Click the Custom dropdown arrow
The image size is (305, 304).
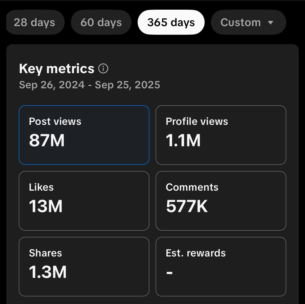pos(271,23)
